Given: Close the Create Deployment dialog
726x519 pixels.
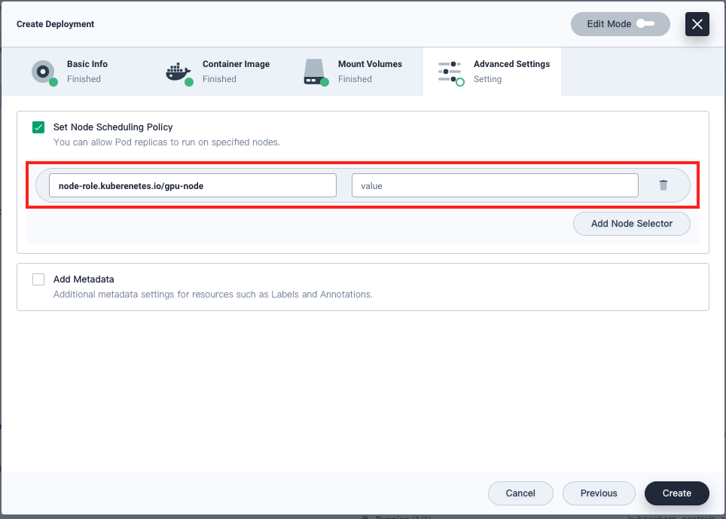Looking at the screenshot, I should tap(697, 24).
